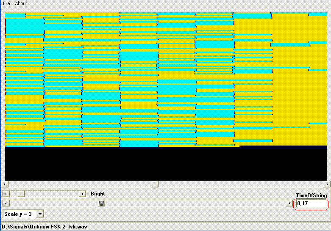Click the TimeOfString scrollbar thumb
This screenshot has width=331, height=231.
pos(102,203)
